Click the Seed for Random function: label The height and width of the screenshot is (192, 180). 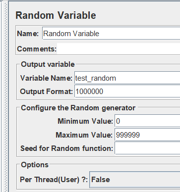(x=66, y=148)
